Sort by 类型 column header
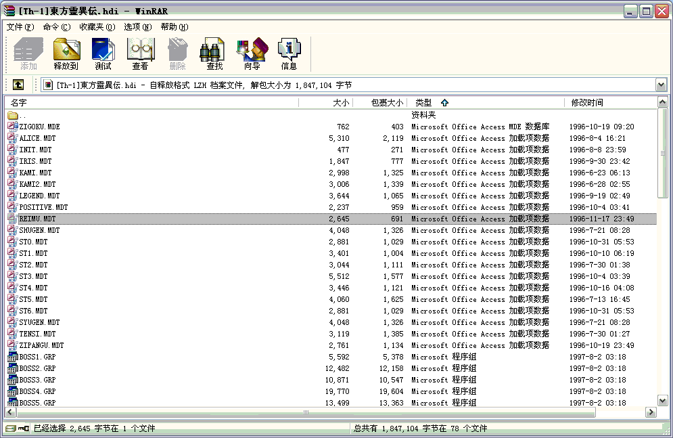 (486, 103)
